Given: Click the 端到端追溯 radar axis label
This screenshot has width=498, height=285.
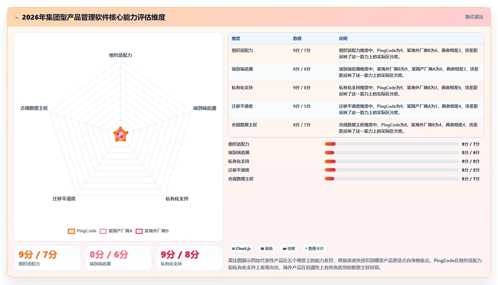Looking at the screenshot, I should tap(205, 108).
